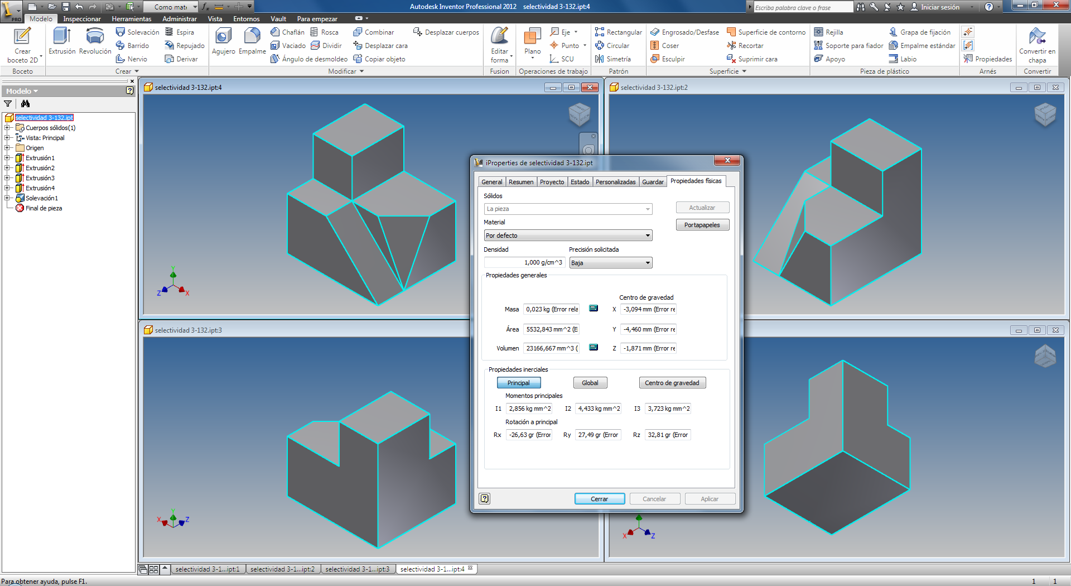Screen dimensions: 1071x586
Task: Switch to document tab selectividad 3-1...ipt:2
Action: tap(283, 569)
